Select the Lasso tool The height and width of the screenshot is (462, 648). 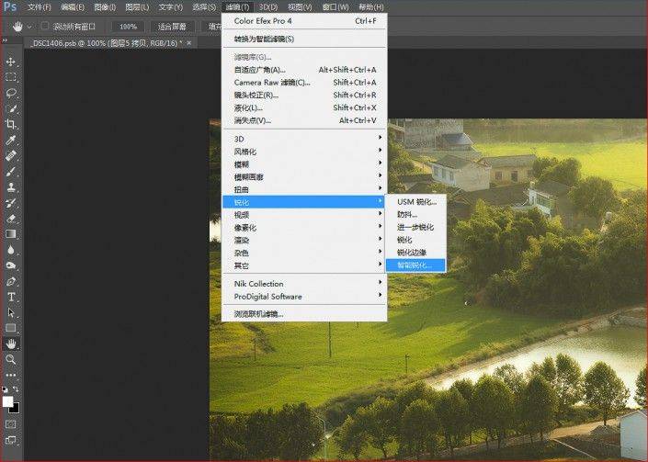click(12, 93)
